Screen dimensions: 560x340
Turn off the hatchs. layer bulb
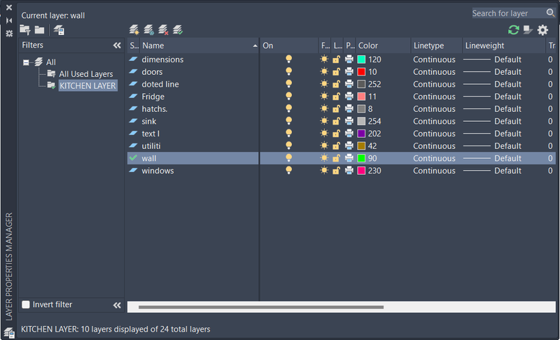pos(288,108)
